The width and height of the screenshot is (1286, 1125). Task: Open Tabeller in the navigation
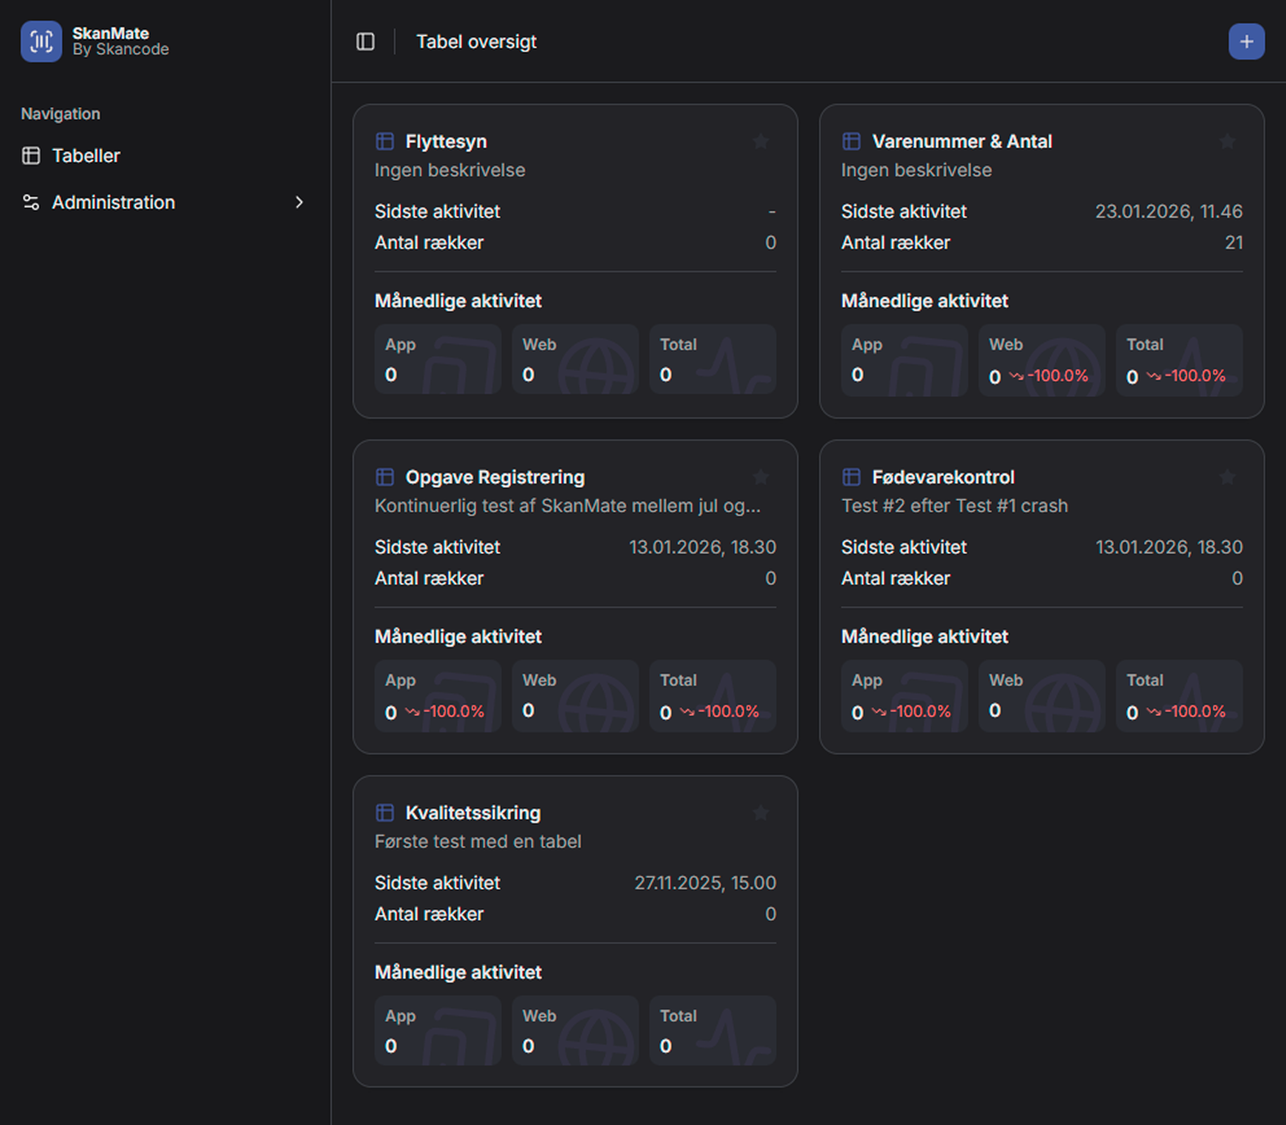pos(86,155)
